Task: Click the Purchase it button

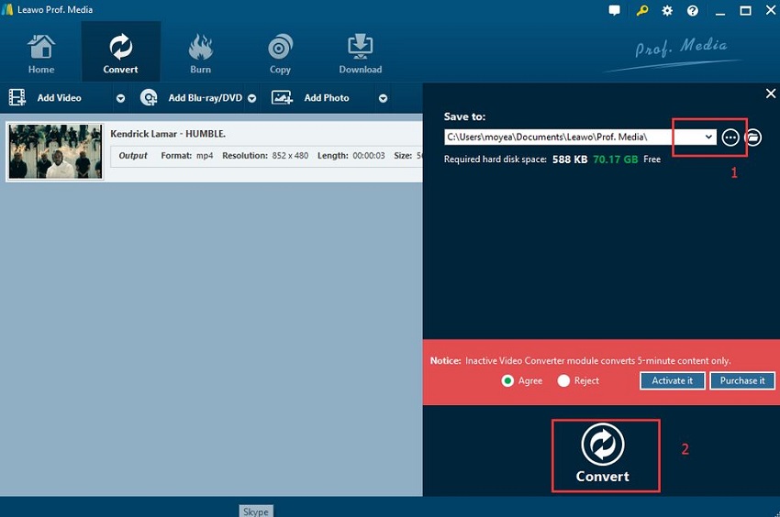Action: coord(742,380)
